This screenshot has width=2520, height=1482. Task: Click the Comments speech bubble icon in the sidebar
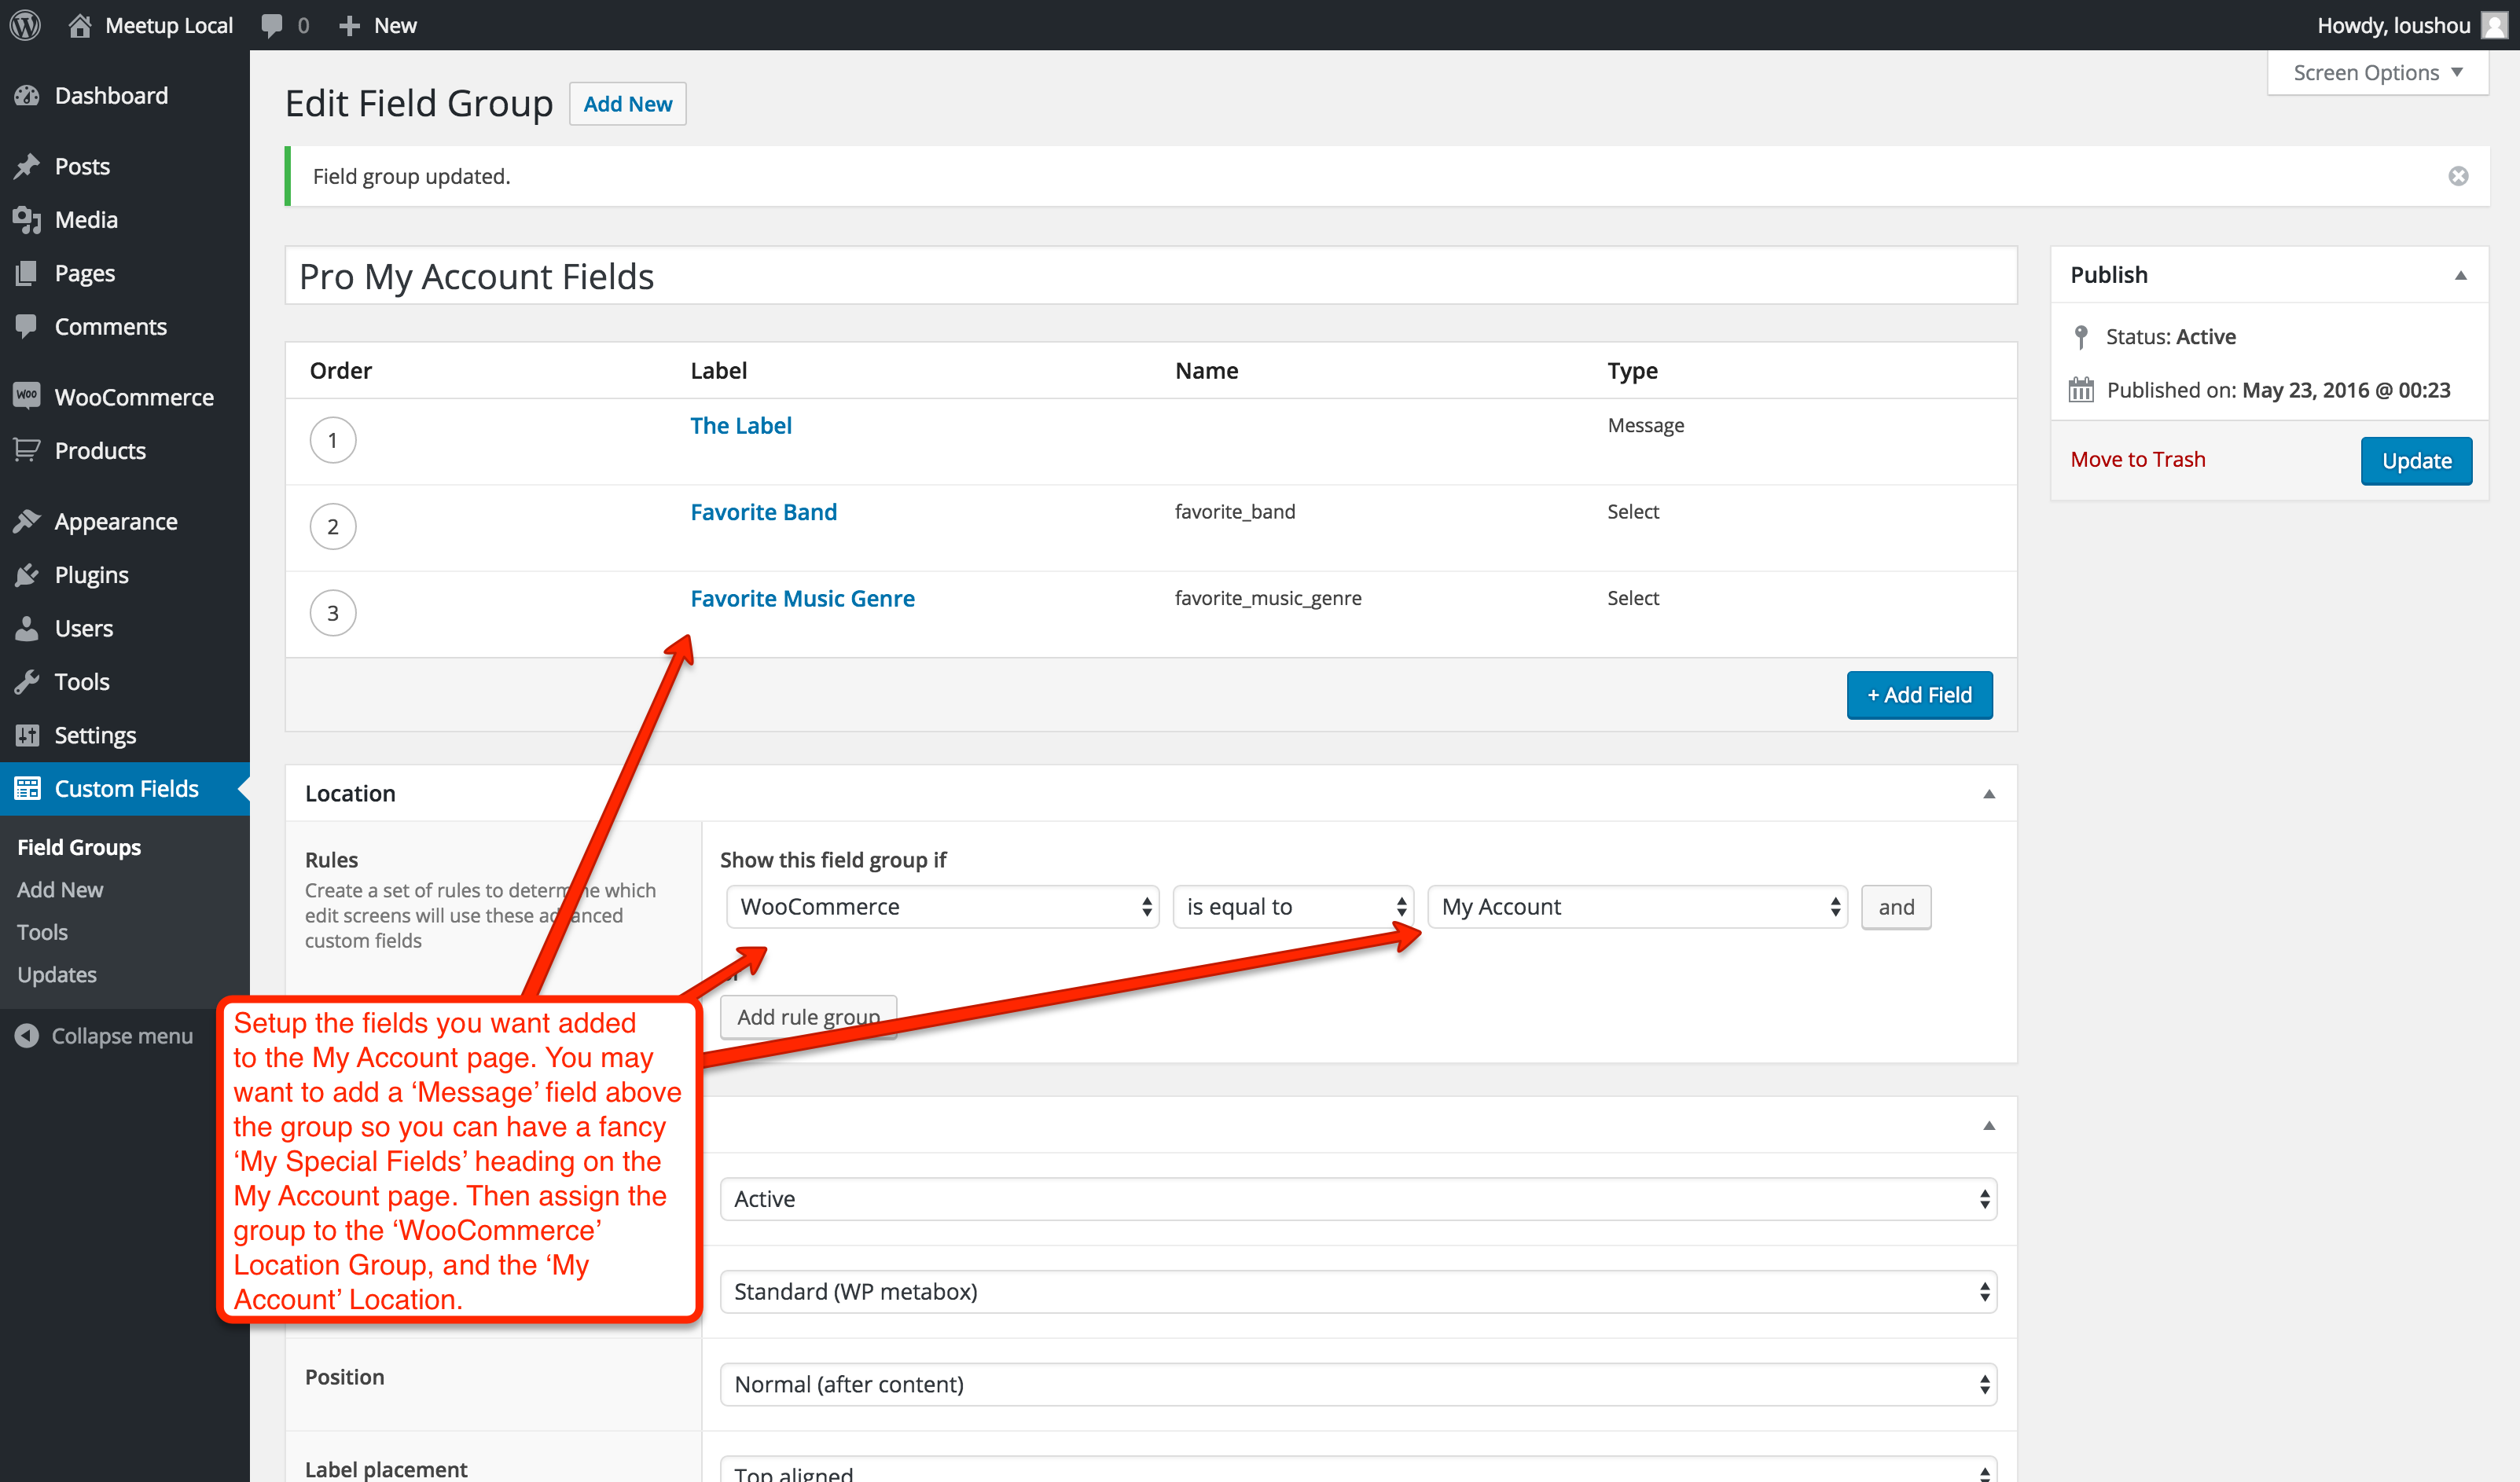(27, 326)
